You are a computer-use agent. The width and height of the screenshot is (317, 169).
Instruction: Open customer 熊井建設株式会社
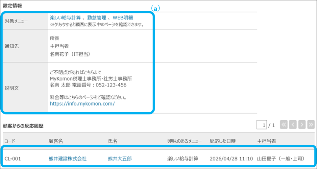[68, 159]
